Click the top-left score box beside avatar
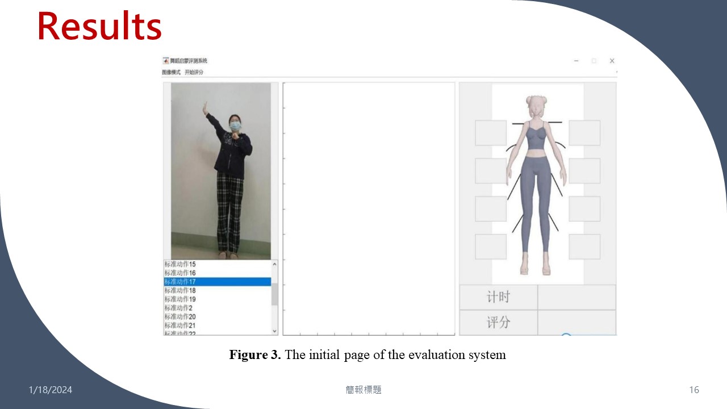This screenshot has height=409, width=727. pos(491,133)
